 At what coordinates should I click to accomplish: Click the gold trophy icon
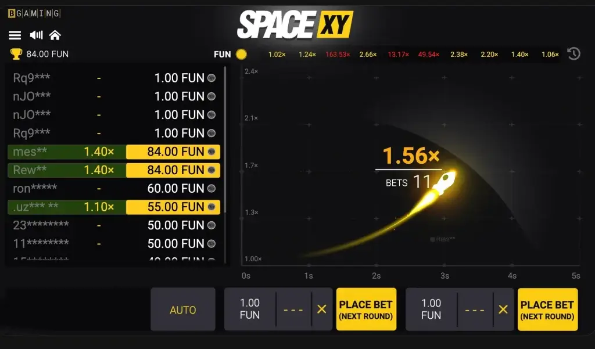(16, 54)
